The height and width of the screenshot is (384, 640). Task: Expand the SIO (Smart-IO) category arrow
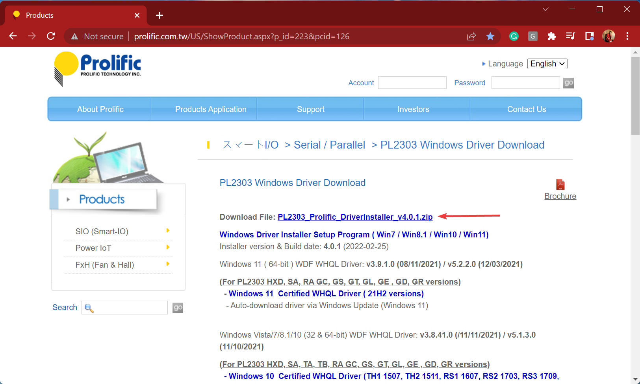click(168, 231)
